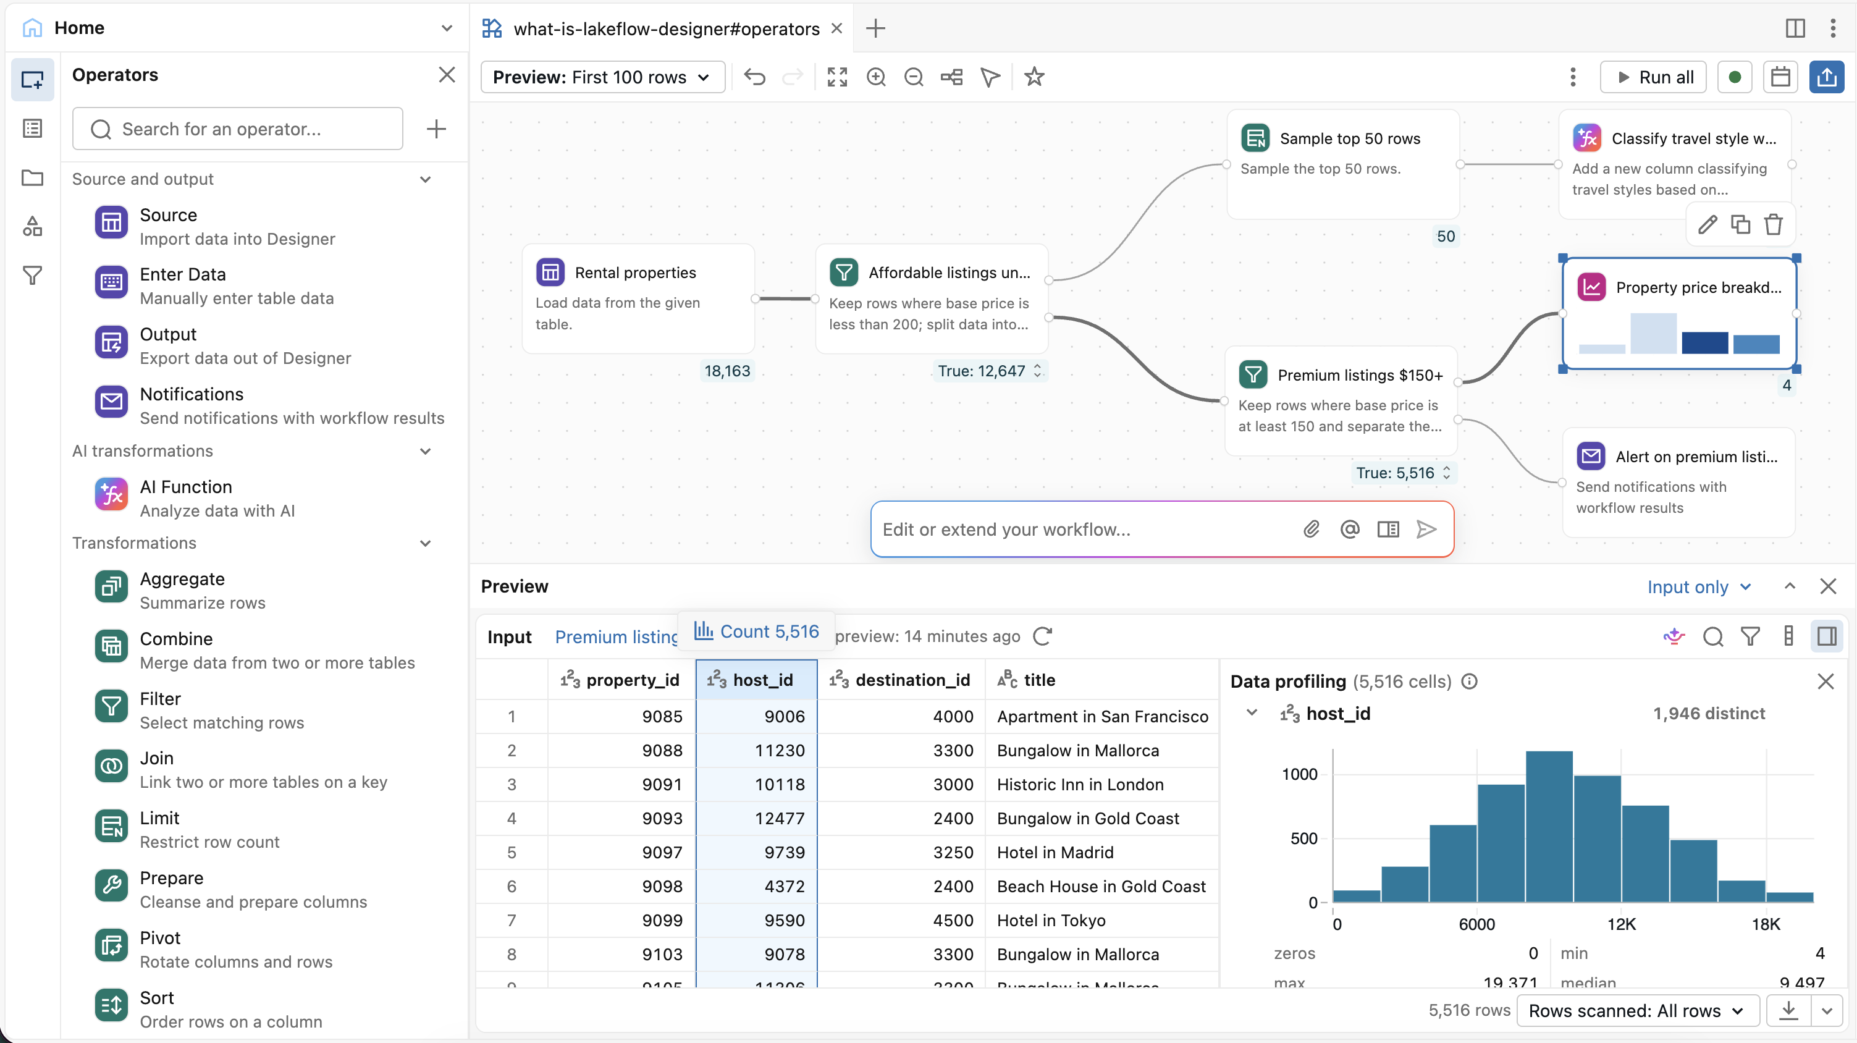Refresh the preview data
The height and width of the screenshot is (1043, 1857).
click(1042, 636)
